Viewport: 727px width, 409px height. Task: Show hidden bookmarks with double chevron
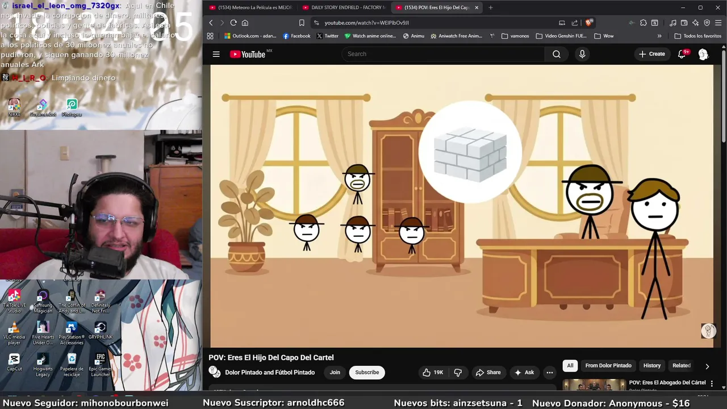(x=659, y=36)
